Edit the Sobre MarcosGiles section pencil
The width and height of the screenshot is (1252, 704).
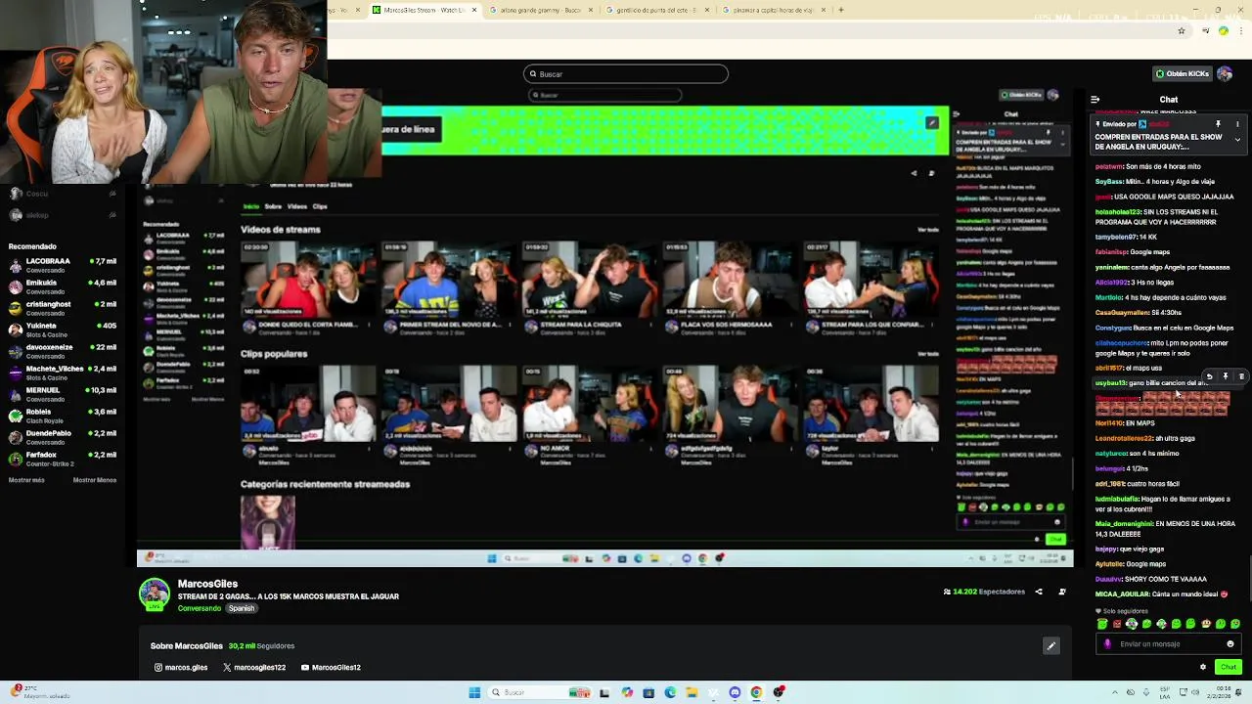[1051, 645]
